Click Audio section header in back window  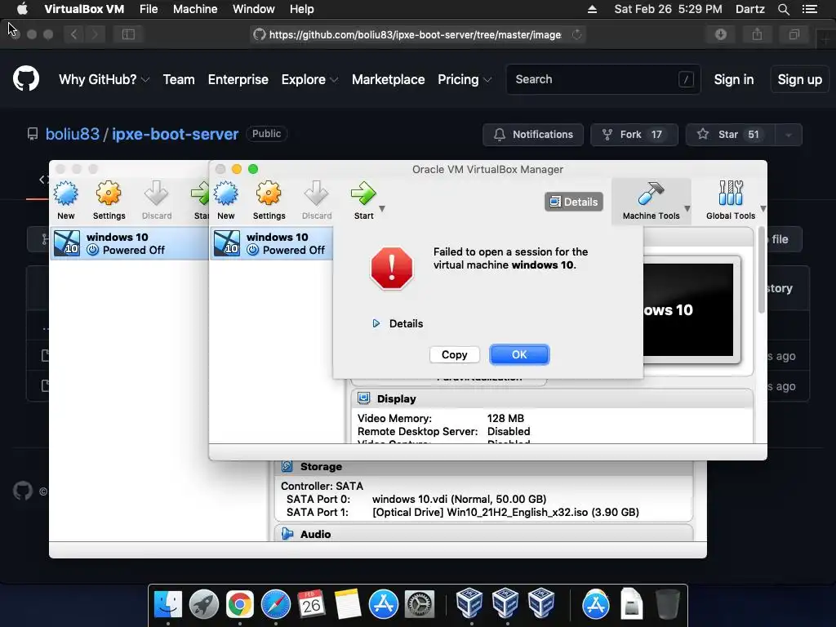tap(483, 534)
